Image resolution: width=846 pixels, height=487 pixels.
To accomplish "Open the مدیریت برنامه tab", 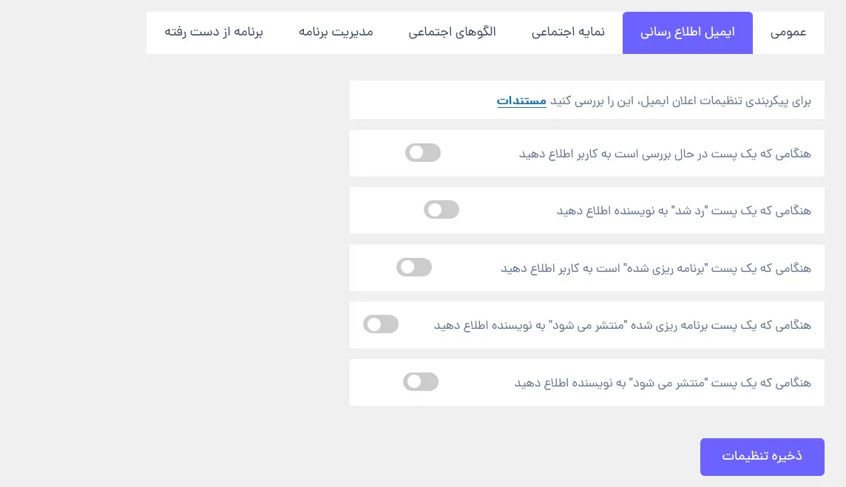I will point(336,33).
